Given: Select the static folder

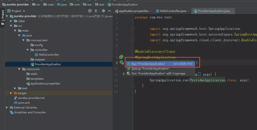Looking at the screenshot, I should (32, 74).
